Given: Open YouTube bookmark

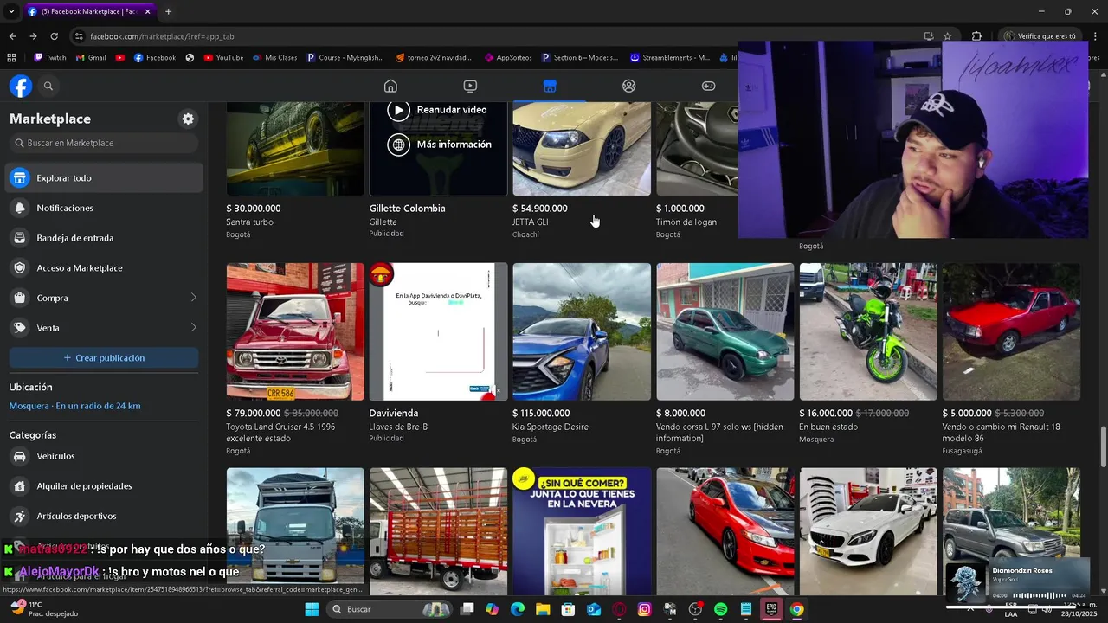Looking at the screenshot, I should pos(223,58).
